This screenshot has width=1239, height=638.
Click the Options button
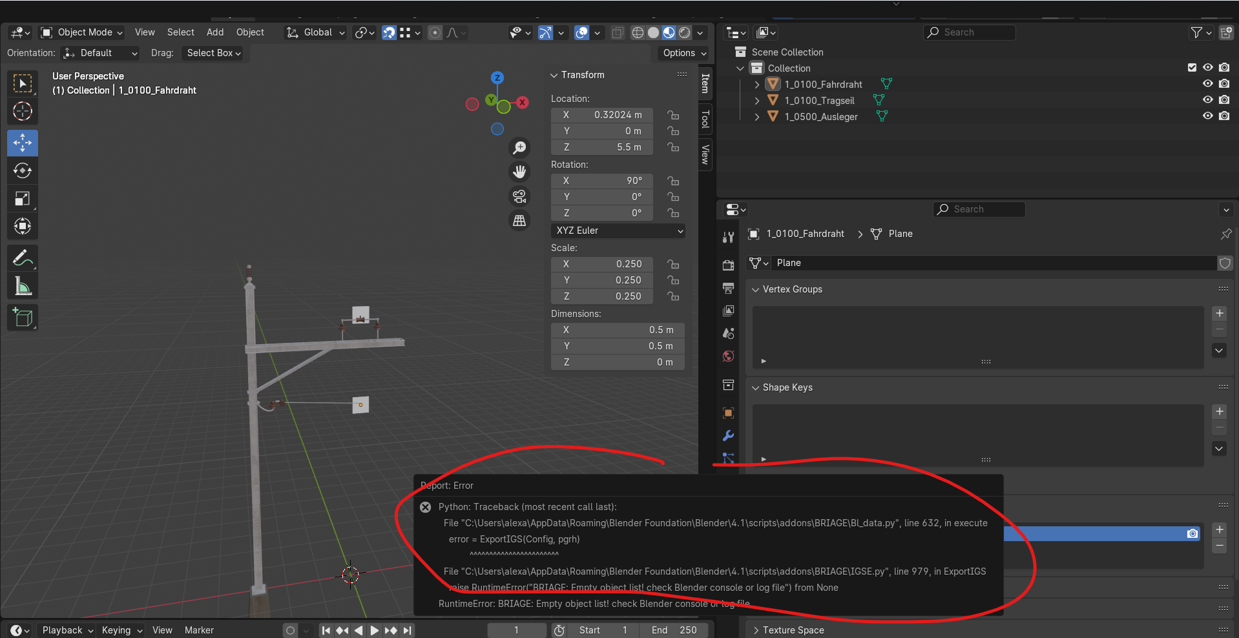[684, 53]
